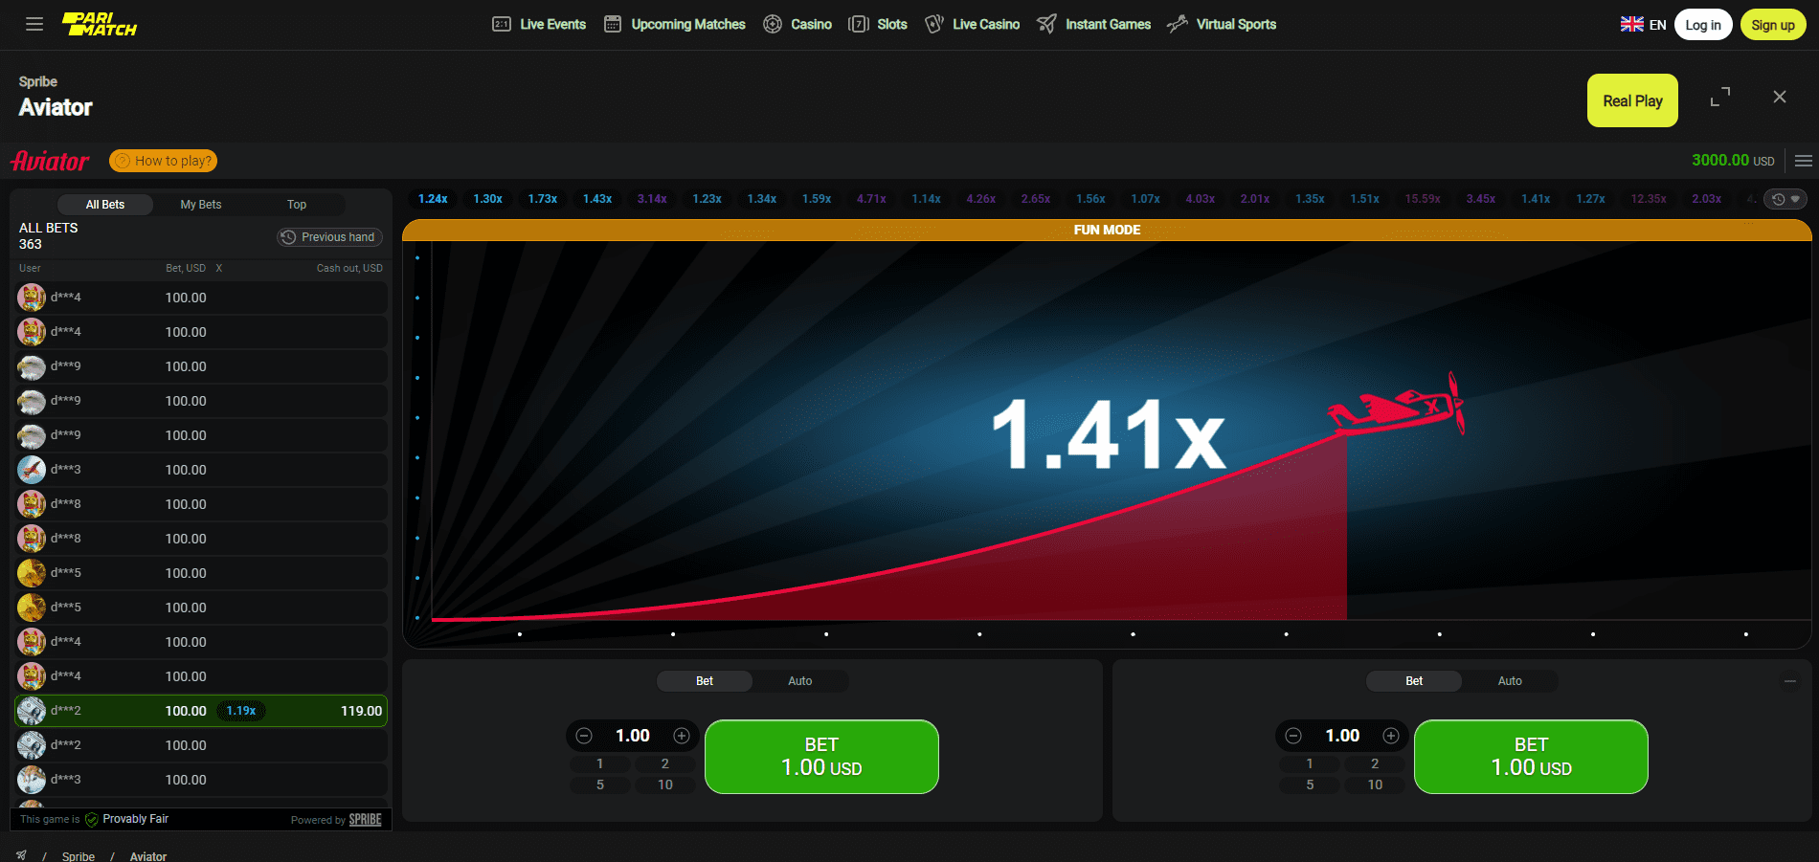Click the right bet amount field
Image resolution: width=1819 pixels, height=862 pixels.
[1342, 736]
